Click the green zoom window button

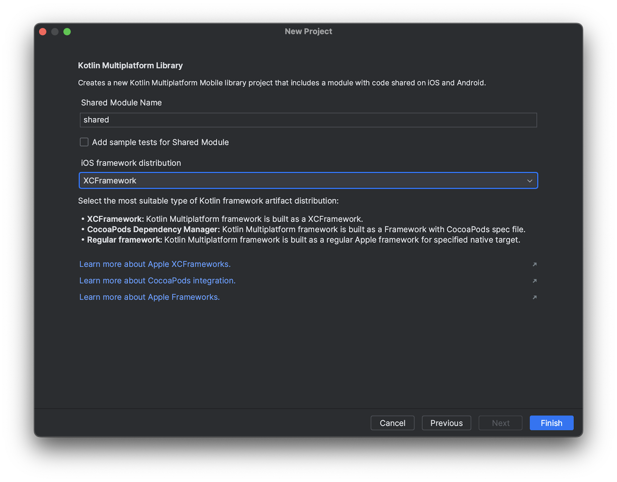coord(67,32)
